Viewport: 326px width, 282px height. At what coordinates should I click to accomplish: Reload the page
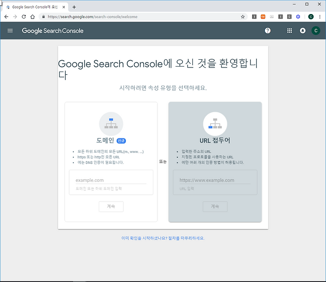[24, 17]
